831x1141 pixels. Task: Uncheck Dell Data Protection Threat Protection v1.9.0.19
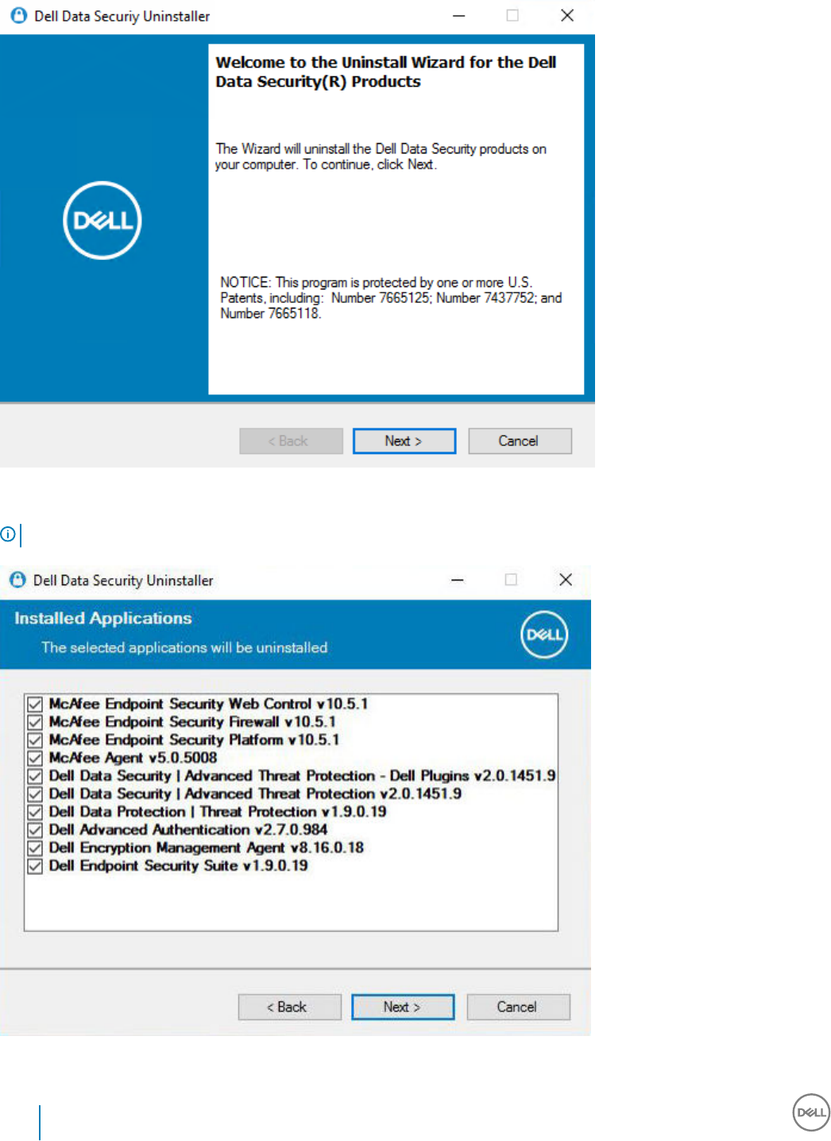point(35,812)
